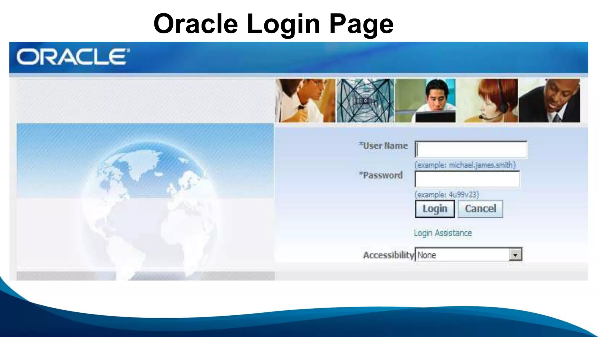Click the "Accessibility" label
Viewport: 599px width, 337px height.
click(x=389, y=255)
